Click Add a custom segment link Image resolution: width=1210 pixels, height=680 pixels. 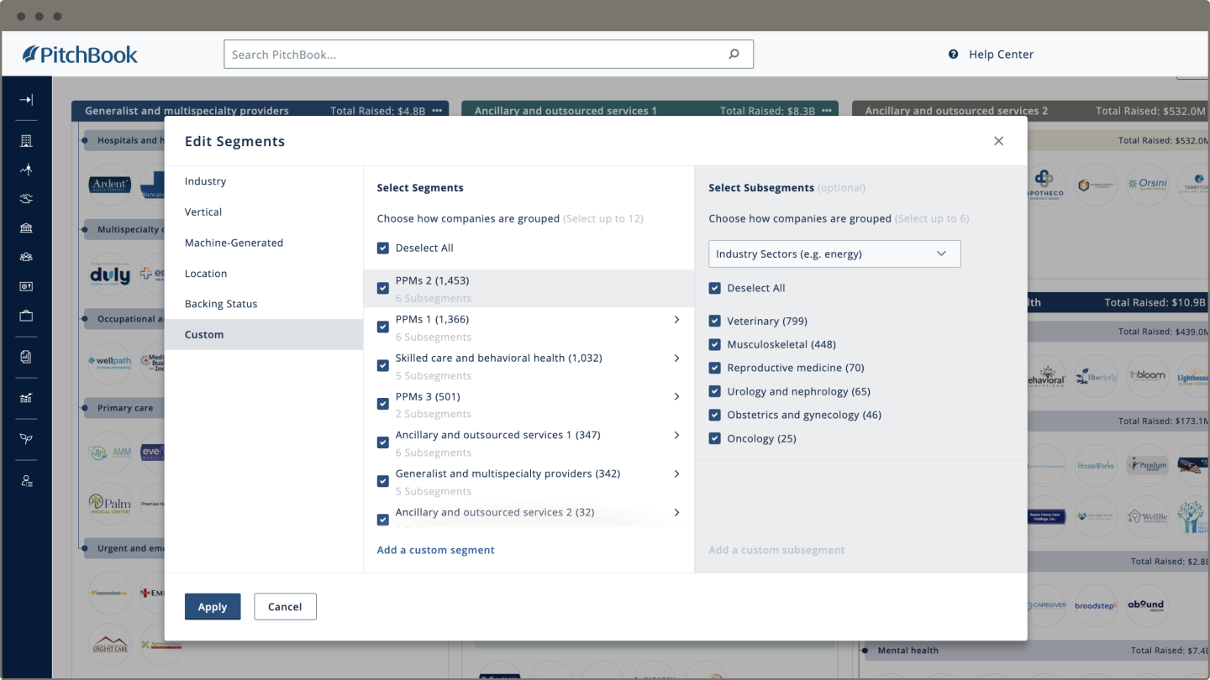pyautogui.click(x=435, y=550)
